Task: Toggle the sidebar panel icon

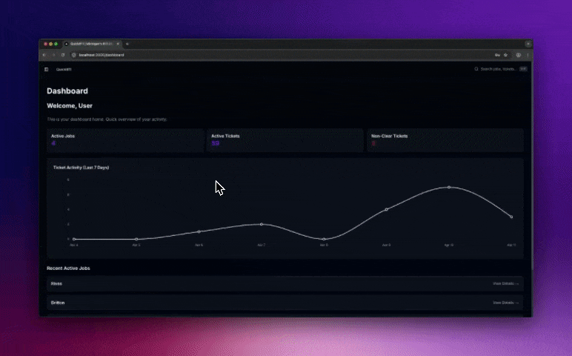Action: [47, 70]
